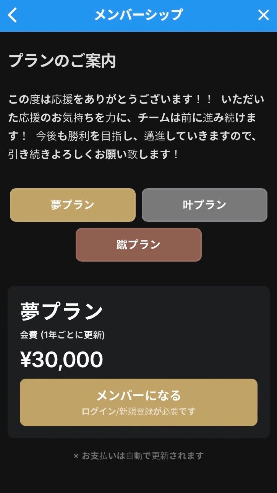Click the プランのご案内 heading
277x493 pixels.
(x=62, y=61)
